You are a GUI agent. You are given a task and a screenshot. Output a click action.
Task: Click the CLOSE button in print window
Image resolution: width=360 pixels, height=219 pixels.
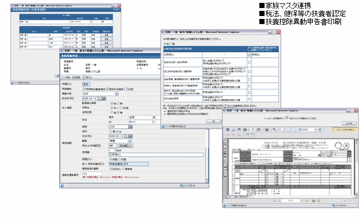coord(349,123)
